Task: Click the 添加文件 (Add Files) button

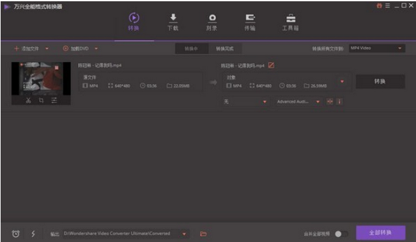Action: (x=27, y=48)
